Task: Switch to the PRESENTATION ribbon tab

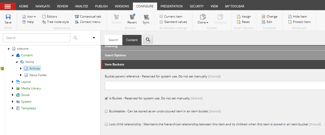Action: 171,6
